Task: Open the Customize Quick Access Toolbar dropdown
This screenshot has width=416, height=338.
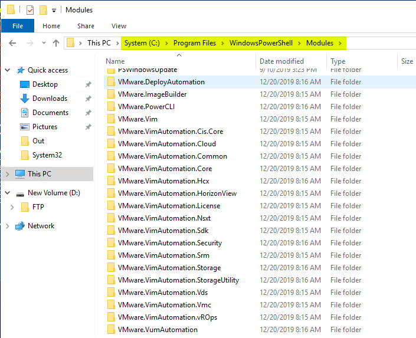Action: pyautogui.click(x=54, y=11)
